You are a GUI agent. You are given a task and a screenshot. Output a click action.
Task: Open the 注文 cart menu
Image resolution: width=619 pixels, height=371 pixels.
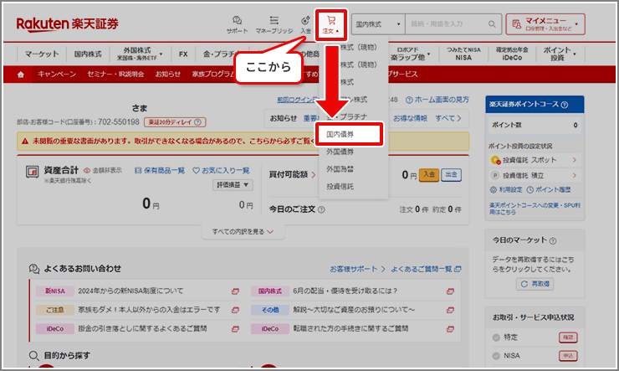coord(330,24)
